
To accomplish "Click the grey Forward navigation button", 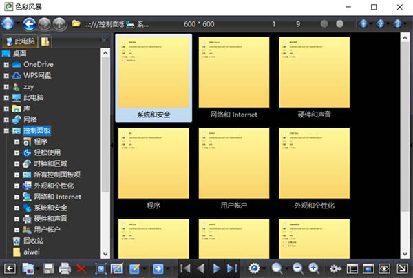I will tap(44, 24).
